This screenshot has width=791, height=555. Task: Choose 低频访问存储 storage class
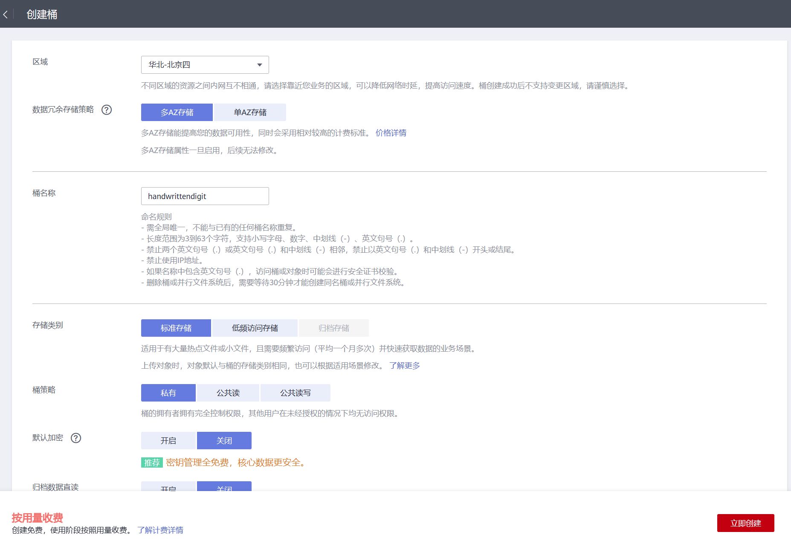(x=255, y=328)
